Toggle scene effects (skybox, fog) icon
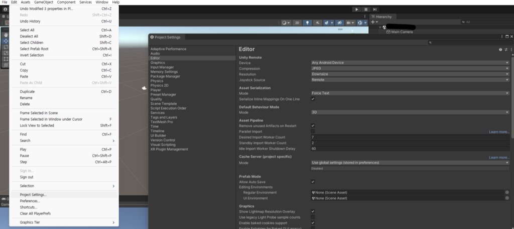This screenshot has width=514, height=229. pos(326,23)
